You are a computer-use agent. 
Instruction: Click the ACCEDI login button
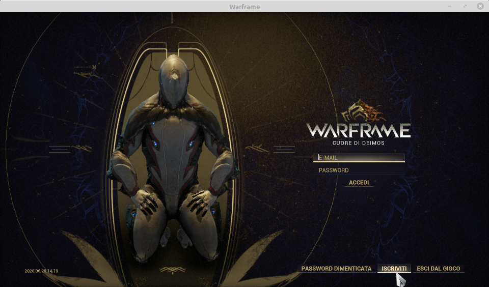coord(359,183)
